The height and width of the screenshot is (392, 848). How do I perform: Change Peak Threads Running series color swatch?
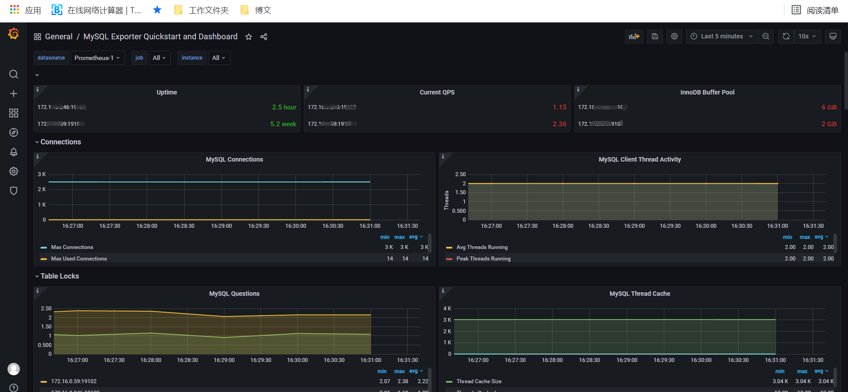[449, 259]
